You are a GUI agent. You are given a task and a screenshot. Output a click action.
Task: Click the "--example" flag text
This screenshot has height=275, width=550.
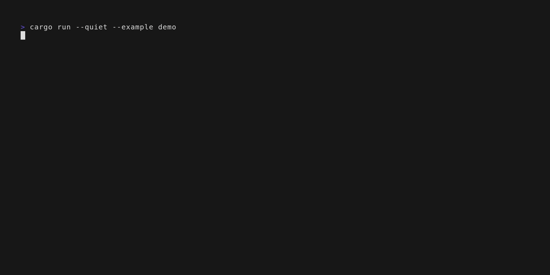point(133,27)
